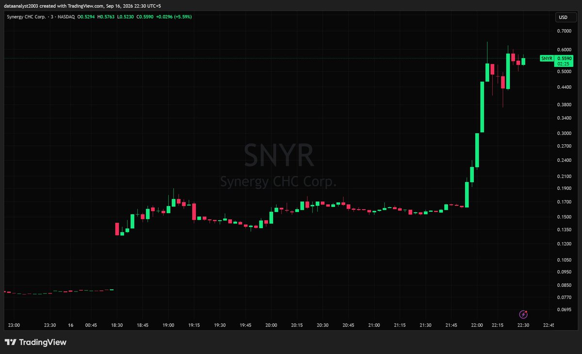The height and width of the screenshot is (354, 582).
Task: Click the 19:00 time axis label
Action: click(x=168, y=325)
